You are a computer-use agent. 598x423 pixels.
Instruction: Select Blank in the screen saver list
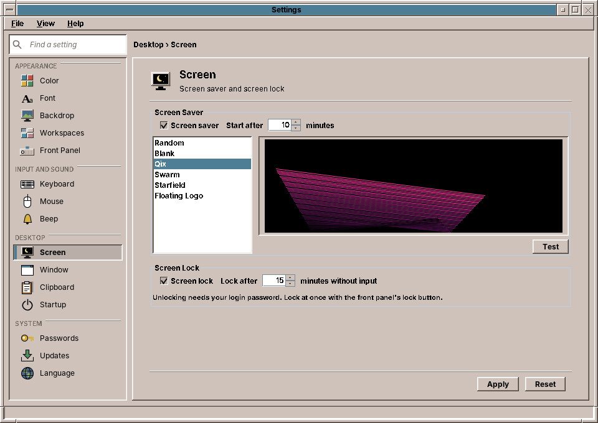tap(202, 154)
